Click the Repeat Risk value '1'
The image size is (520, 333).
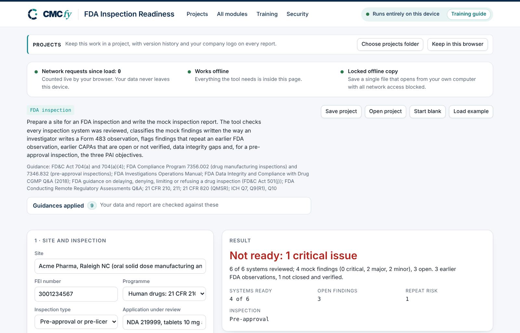tap(407, 299)
